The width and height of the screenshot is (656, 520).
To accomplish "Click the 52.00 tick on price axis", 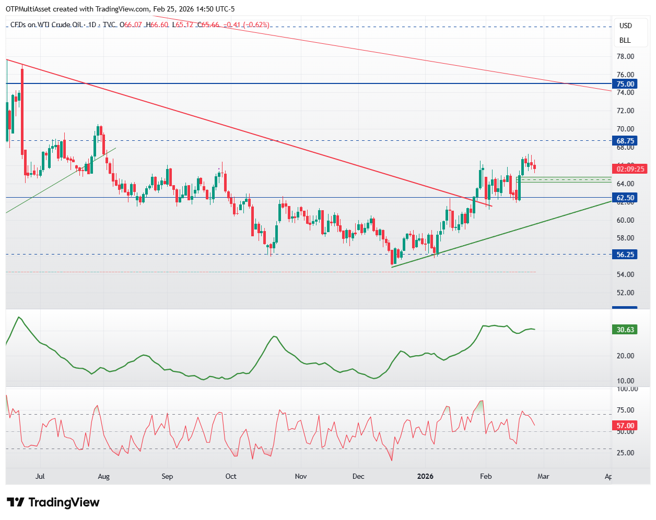I will click(625, 293).
